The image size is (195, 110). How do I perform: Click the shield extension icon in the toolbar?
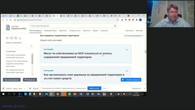133,20
